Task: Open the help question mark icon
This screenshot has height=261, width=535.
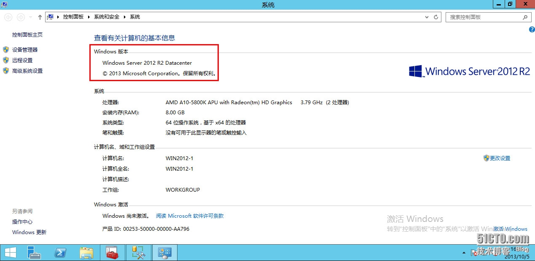Action: coord(532,29)
